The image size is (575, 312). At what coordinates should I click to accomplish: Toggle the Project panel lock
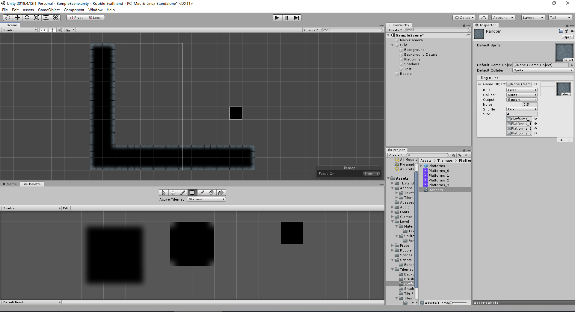pos(464,150)
